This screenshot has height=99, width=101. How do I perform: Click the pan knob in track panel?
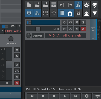28,35
